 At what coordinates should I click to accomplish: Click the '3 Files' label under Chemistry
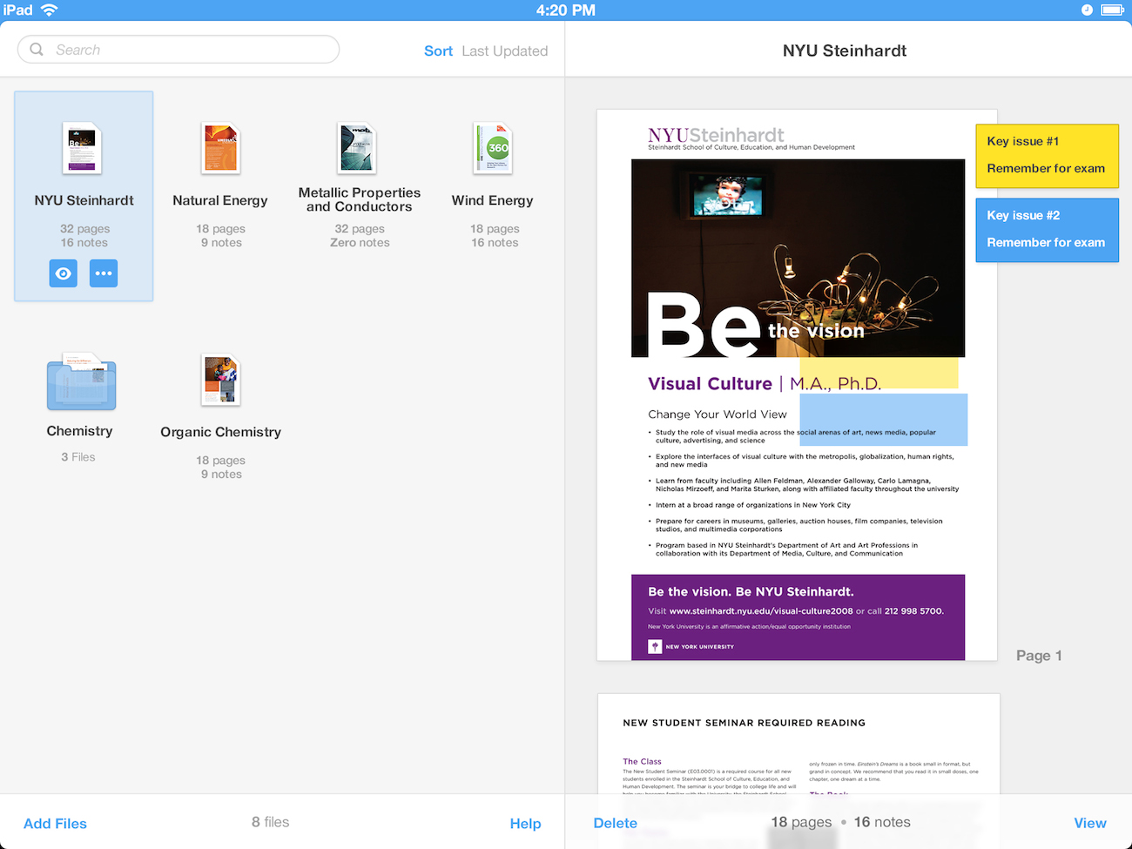coord(78,457)
